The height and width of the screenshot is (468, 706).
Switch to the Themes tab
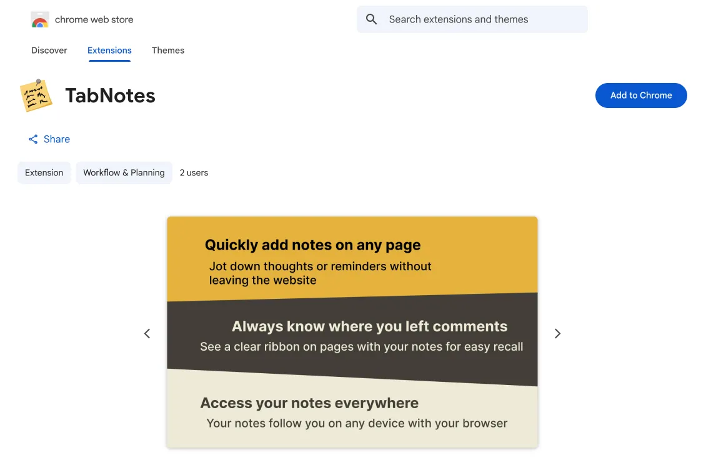point(167,51)
